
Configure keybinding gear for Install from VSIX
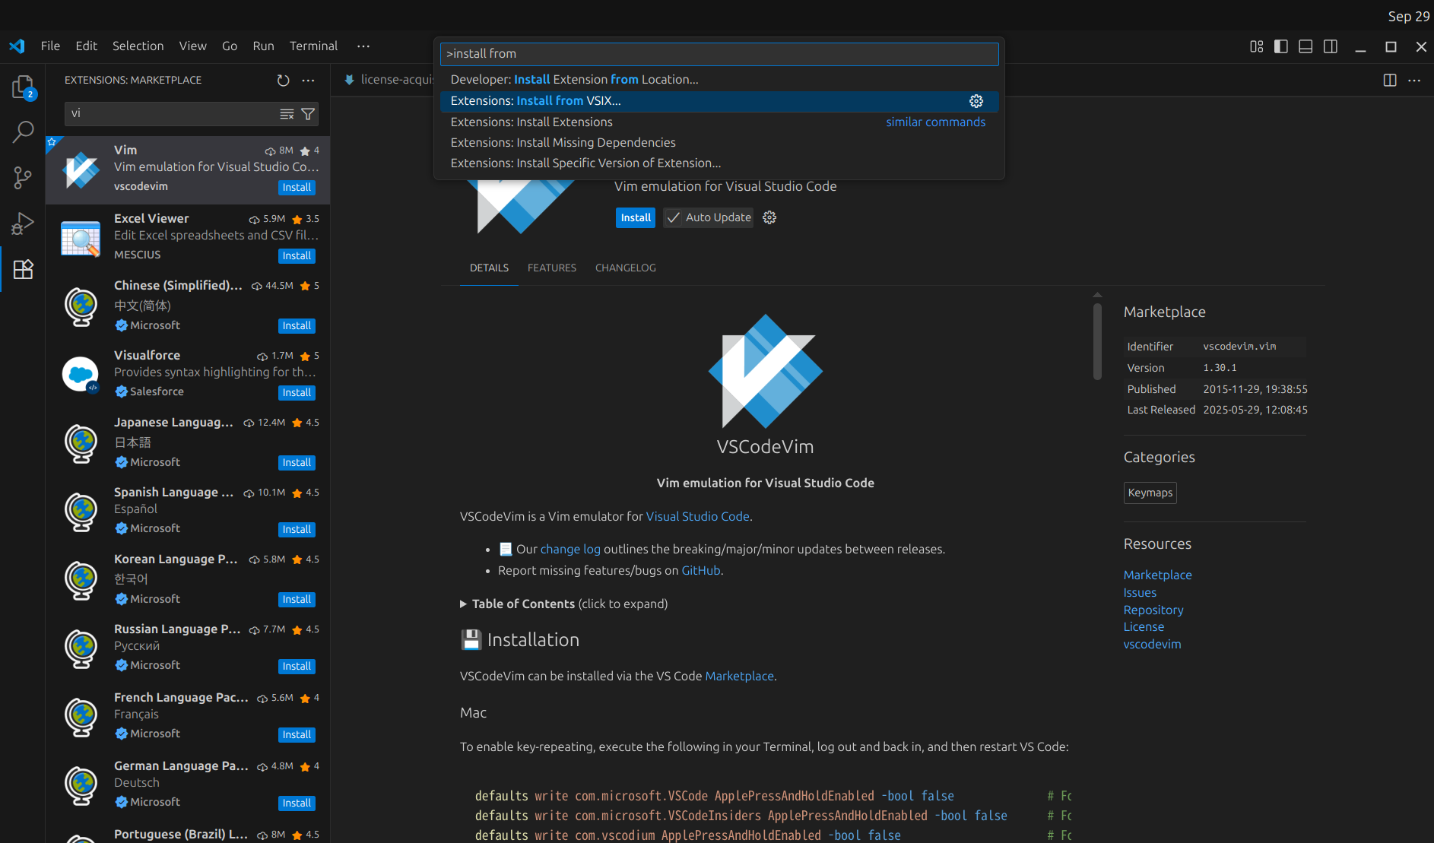tap(976, 101)
